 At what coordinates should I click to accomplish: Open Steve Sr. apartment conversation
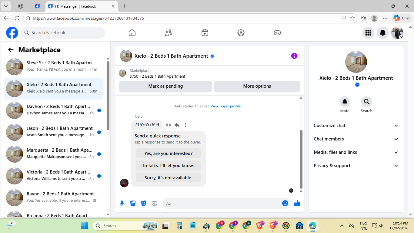coord(53,67)
